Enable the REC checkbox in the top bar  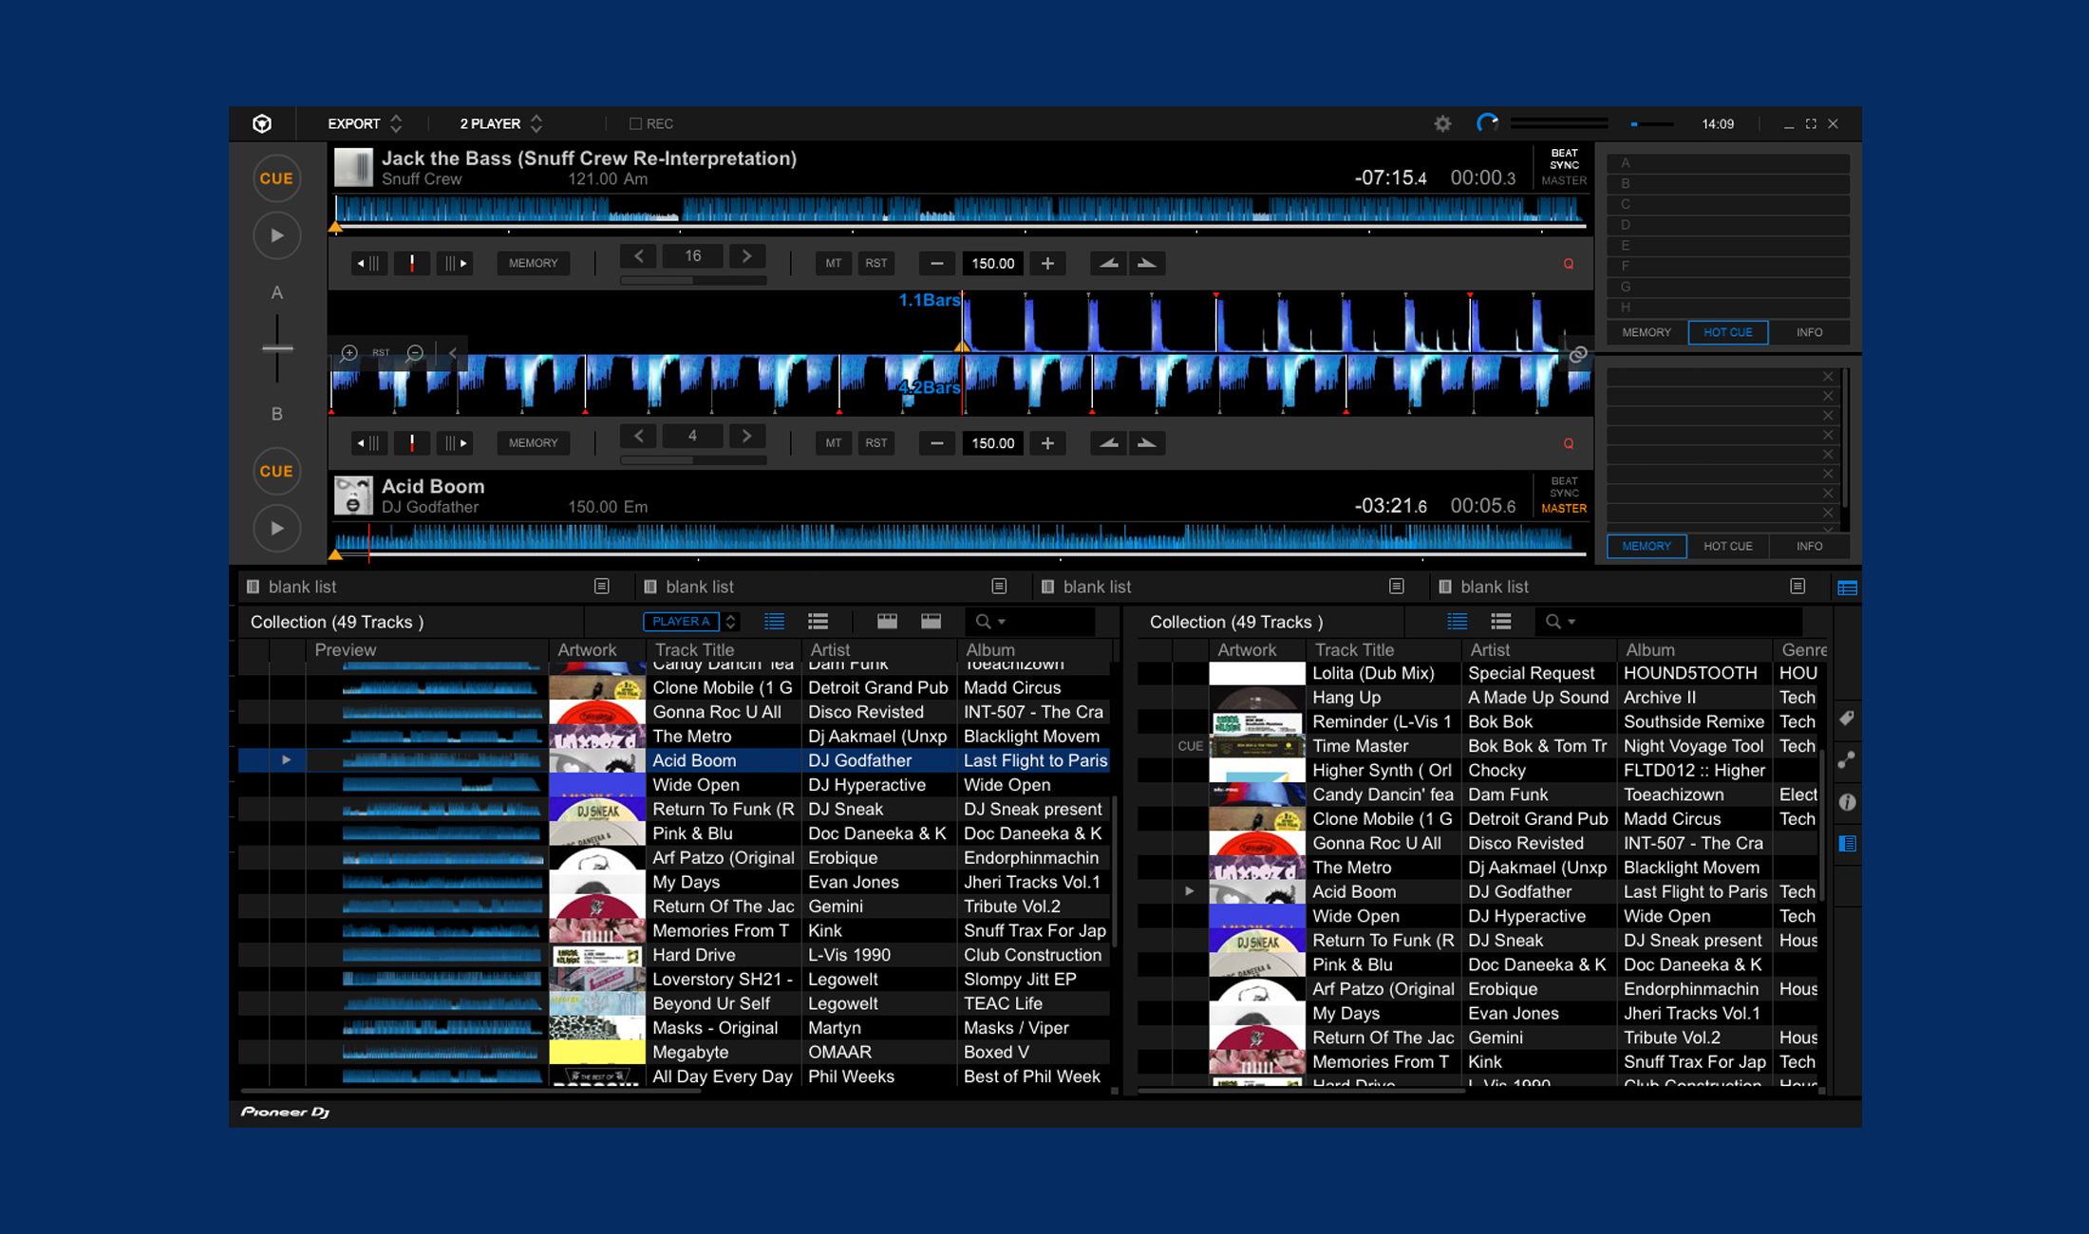[634, 123]
